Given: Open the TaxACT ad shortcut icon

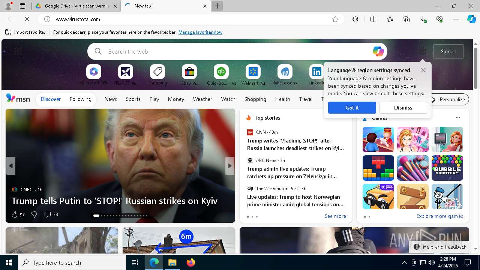Looking at the screenshot, I should [126, 72].
